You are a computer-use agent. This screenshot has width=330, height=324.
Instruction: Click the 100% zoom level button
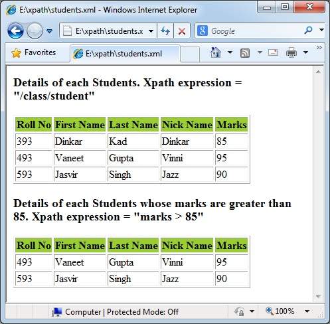pos(280,311)
